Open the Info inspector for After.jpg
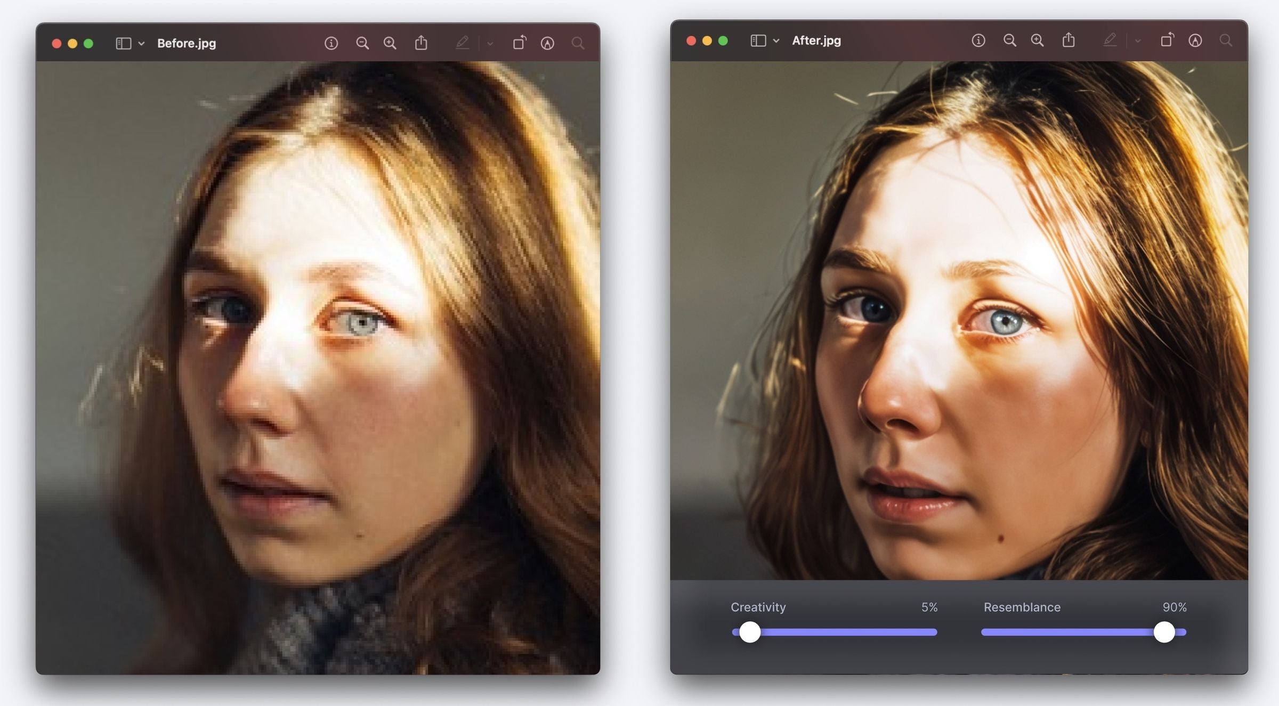The width and height of the screenshot is (1279, 706). click(979, 40)
